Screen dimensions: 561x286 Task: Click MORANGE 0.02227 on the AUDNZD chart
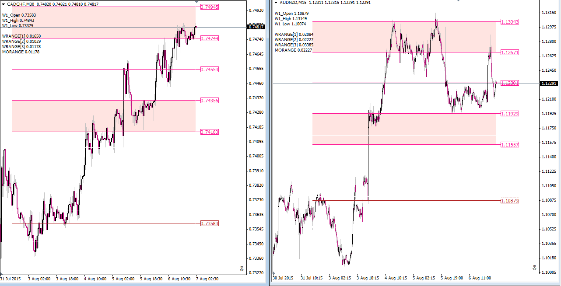click(293, 50)
